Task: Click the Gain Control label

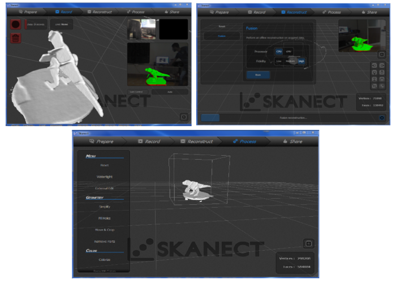Action: click(136, 92)
